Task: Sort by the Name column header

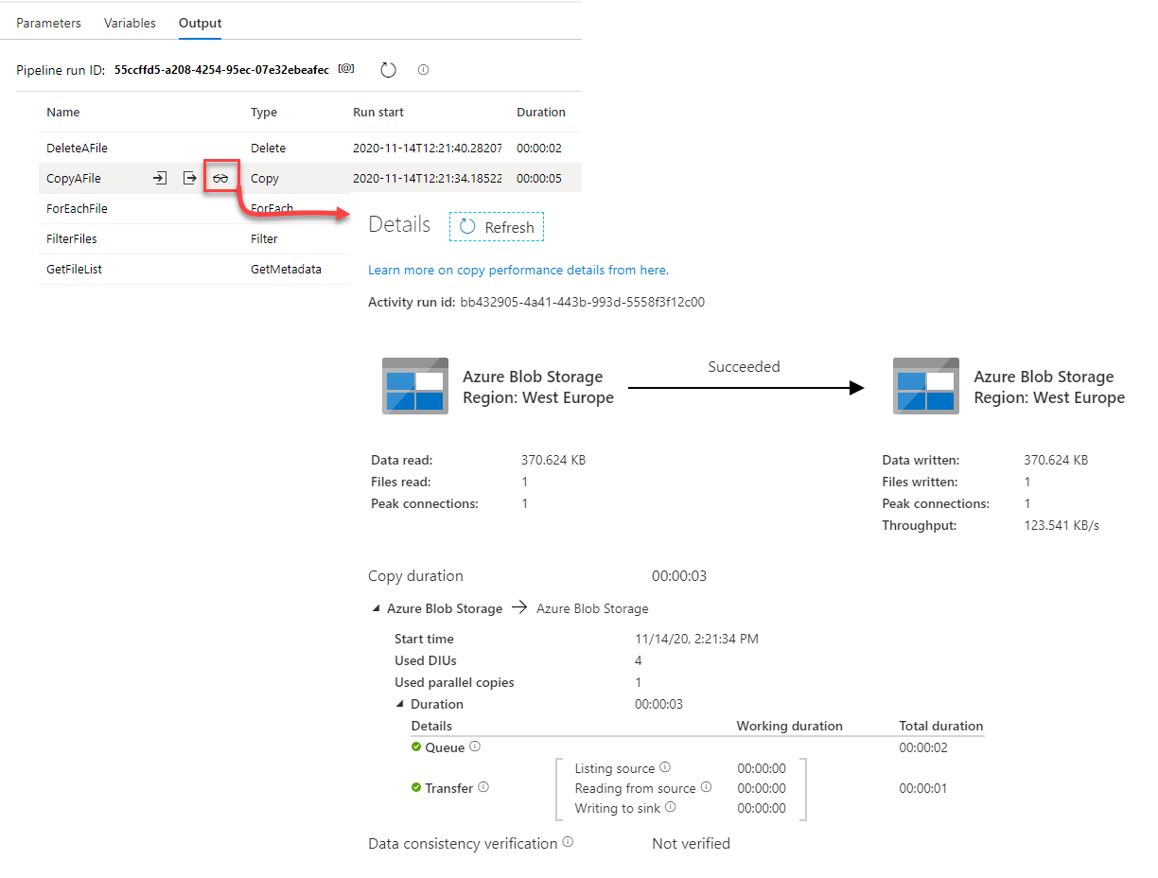Action: pos(63,112)
